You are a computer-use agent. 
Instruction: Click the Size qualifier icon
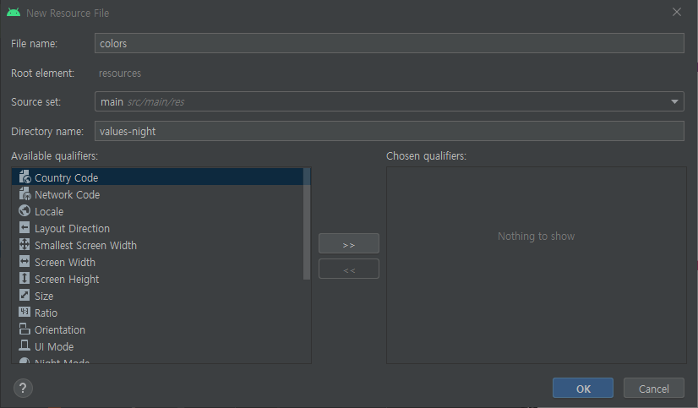pos(25,296)
